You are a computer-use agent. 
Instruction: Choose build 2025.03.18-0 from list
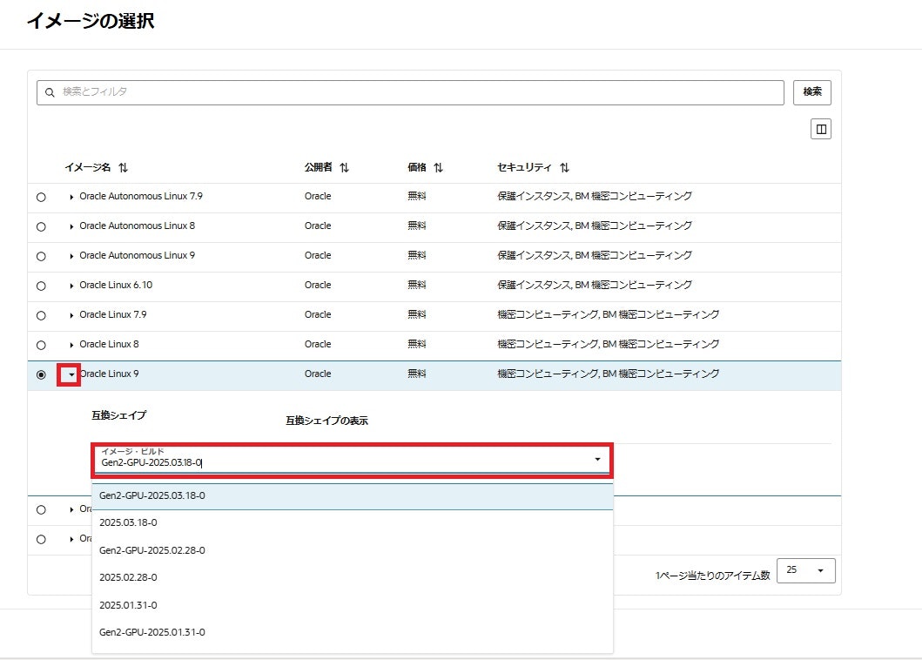coord(353,522)
